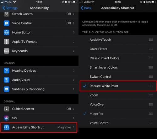Image resolution: width=157 pixels, height=139 pixels.
Task: Open the Guided Access Off chevron
Action: [x=74, y=109]
